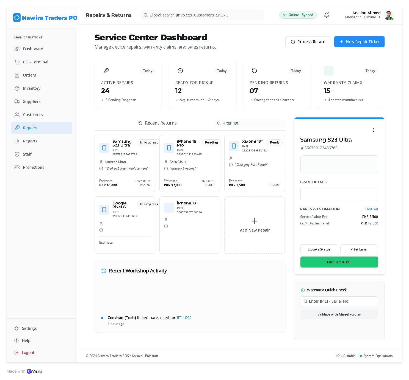
Task: Click the Online - Synced status badge
Action: point(298,15)
